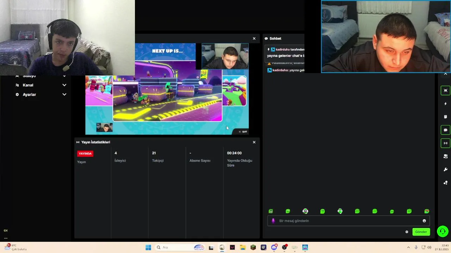
Task: Insert the ninth green emote
Action: click(x=409, y=211)
